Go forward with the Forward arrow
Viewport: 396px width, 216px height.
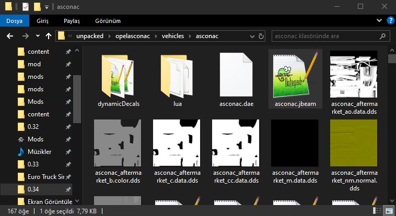(25, 36)
